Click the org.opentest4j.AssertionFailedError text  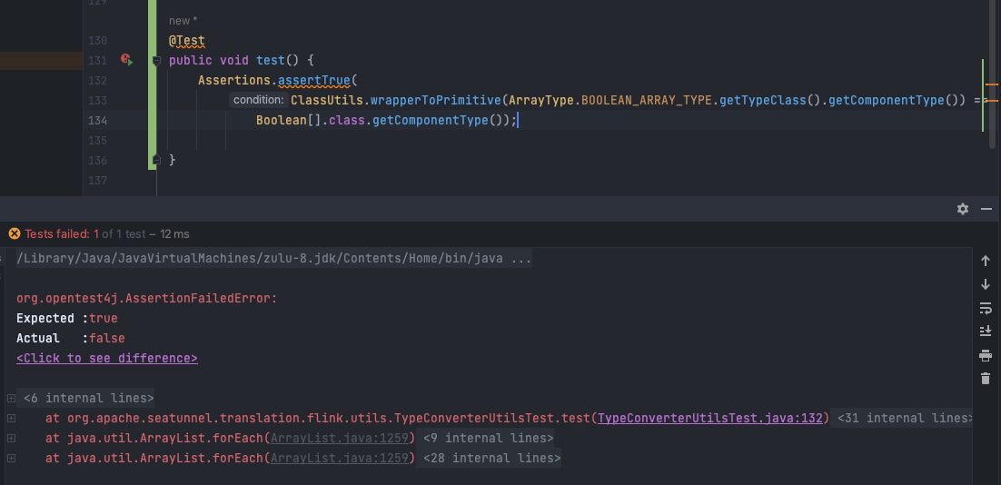click(x=147, y=298)
